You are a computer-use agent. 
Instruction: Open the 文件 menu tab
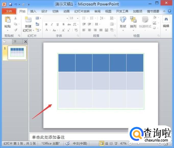click(9, 11)
